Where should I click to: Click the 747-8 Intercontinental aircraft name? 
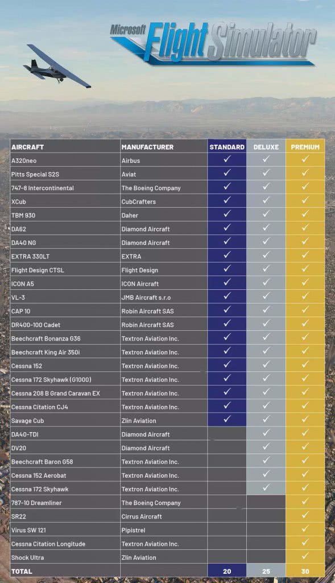tap(42, 188)
